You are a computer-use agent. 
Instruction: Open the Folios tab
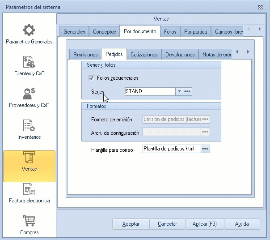170,32
